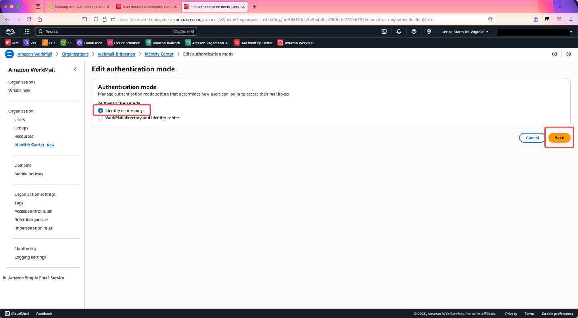
Task: Select the Identity center only radio option
Action: 101,110
